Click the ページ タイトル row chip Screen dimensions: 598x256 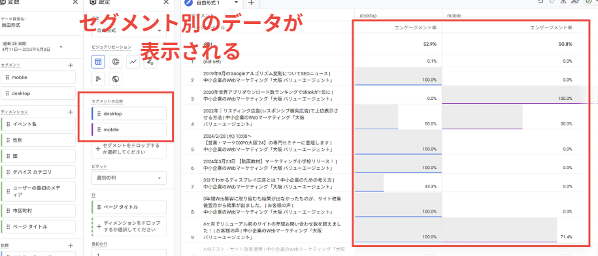129,207
